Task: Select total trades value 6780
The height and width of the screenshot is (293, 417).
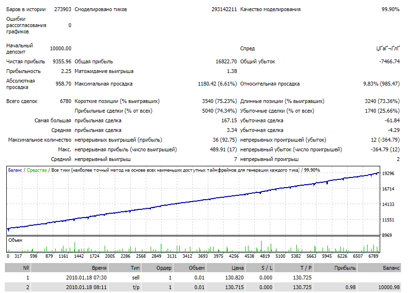Action: (x=65, y=101)
